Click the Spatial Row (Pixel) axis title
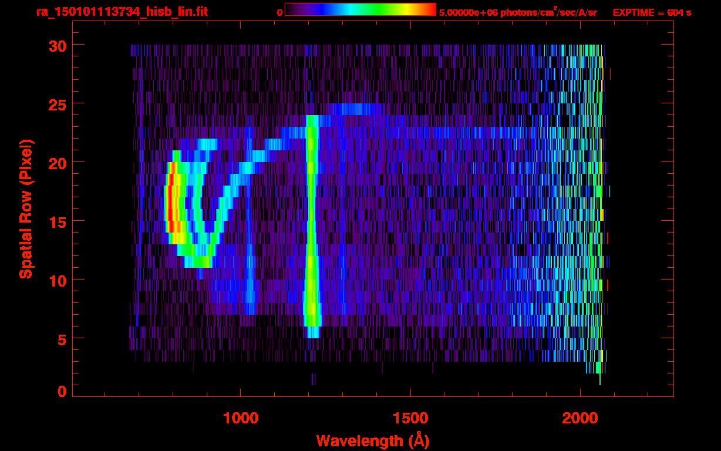Image resolution: width=721 pixels, height=451 pixels. point(26,208)
